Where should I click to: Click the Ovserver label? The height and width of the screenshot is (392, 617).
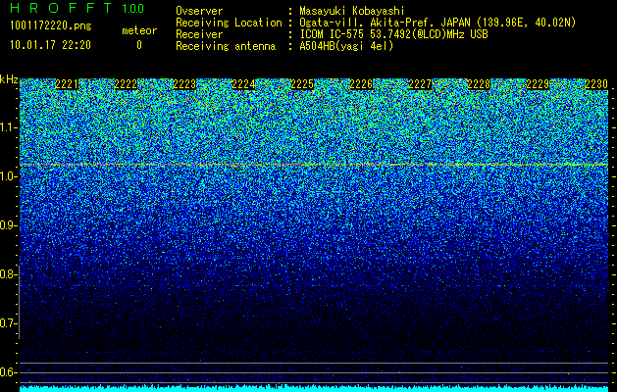[x=199, y=11]
